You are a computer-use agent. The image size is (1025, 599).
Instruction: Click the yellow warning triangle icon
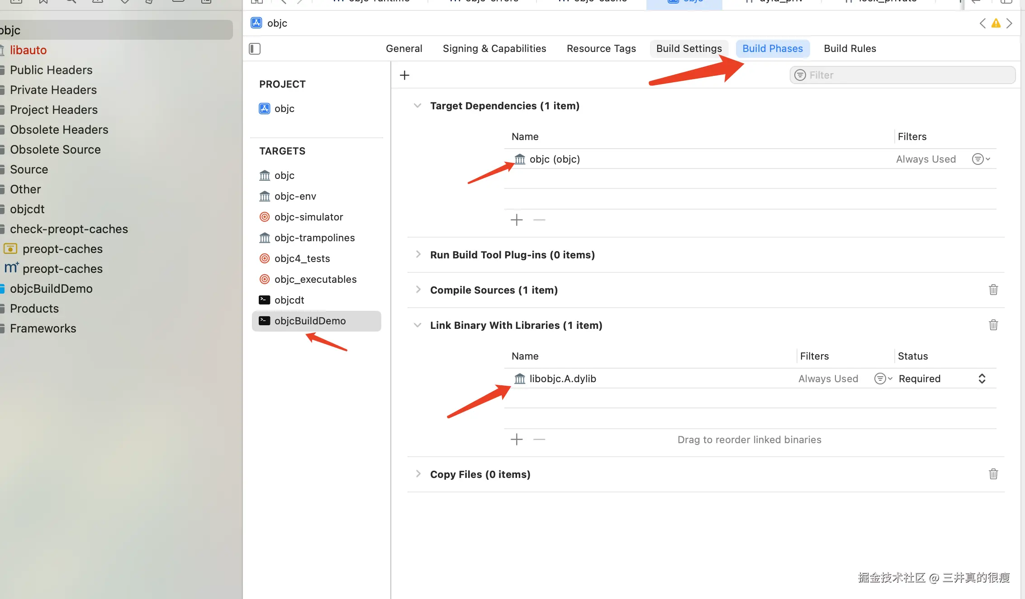point(996,23)
